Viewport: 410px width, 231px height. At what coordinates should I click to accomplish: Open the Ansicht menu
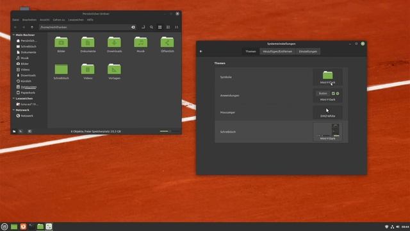[44, 20]
